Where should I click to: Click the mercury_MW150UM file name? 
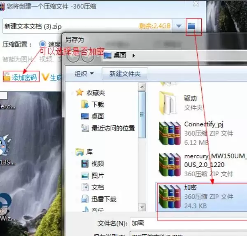215,160
